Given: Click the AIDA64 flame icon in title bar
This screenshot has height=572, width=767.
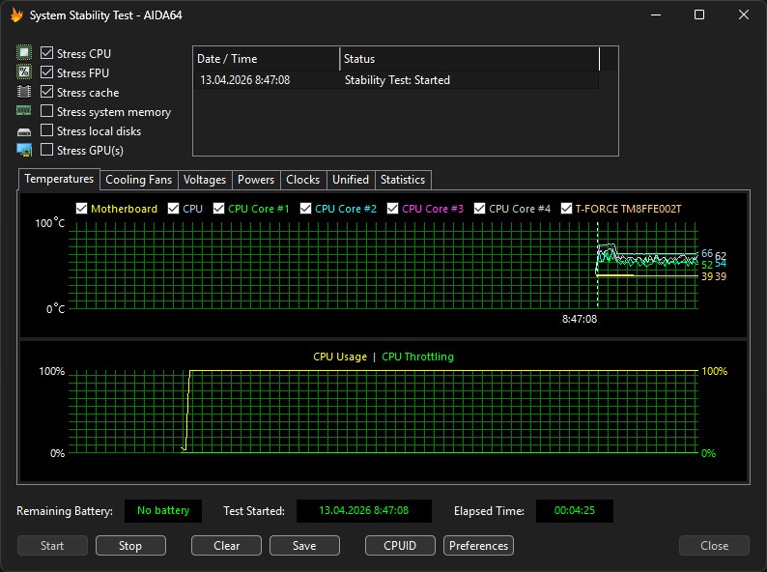Looking at the screenshot, I should [16, 15].
